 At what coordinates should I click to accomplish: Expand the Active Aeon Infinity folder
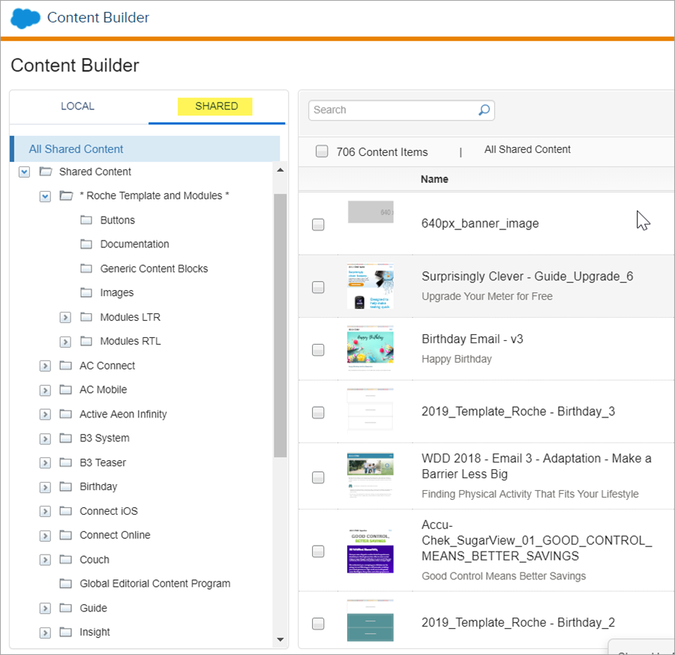pos(45,414)
